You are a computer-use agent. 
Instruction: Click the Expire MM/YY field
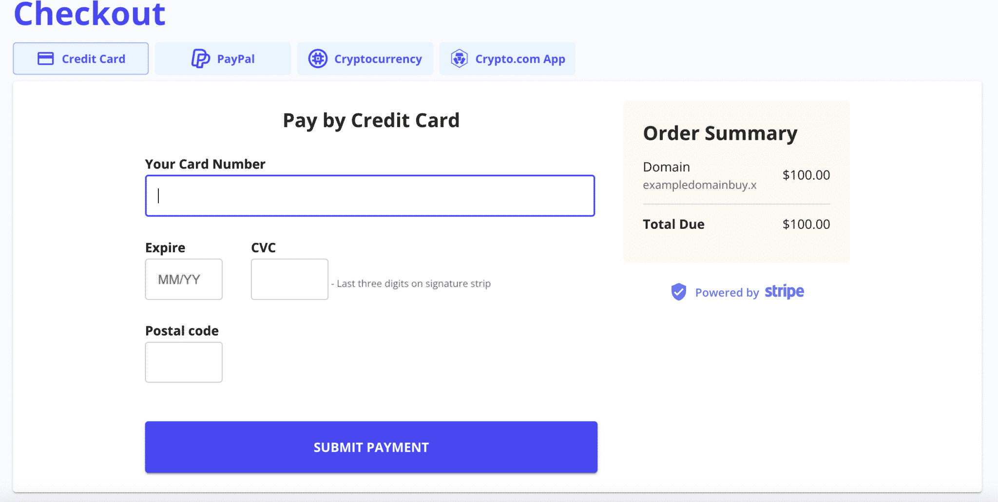pos(184,279)
